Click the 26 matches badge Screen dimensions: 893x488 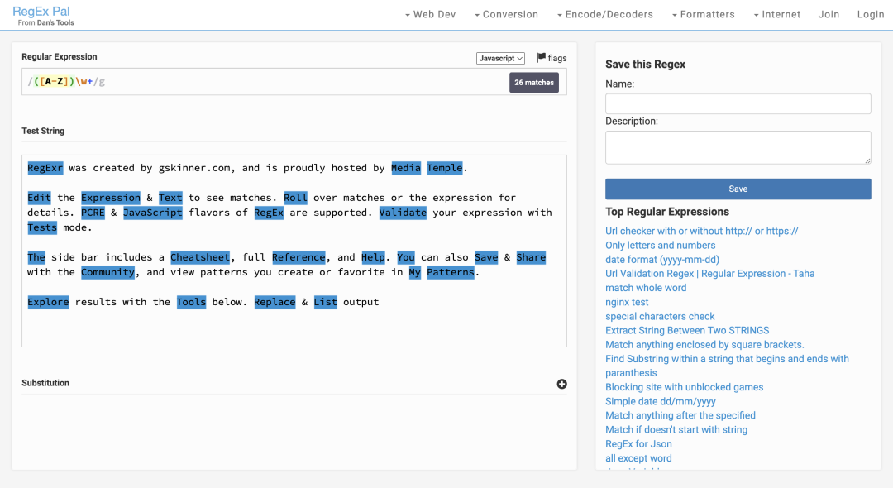(533, 83)
